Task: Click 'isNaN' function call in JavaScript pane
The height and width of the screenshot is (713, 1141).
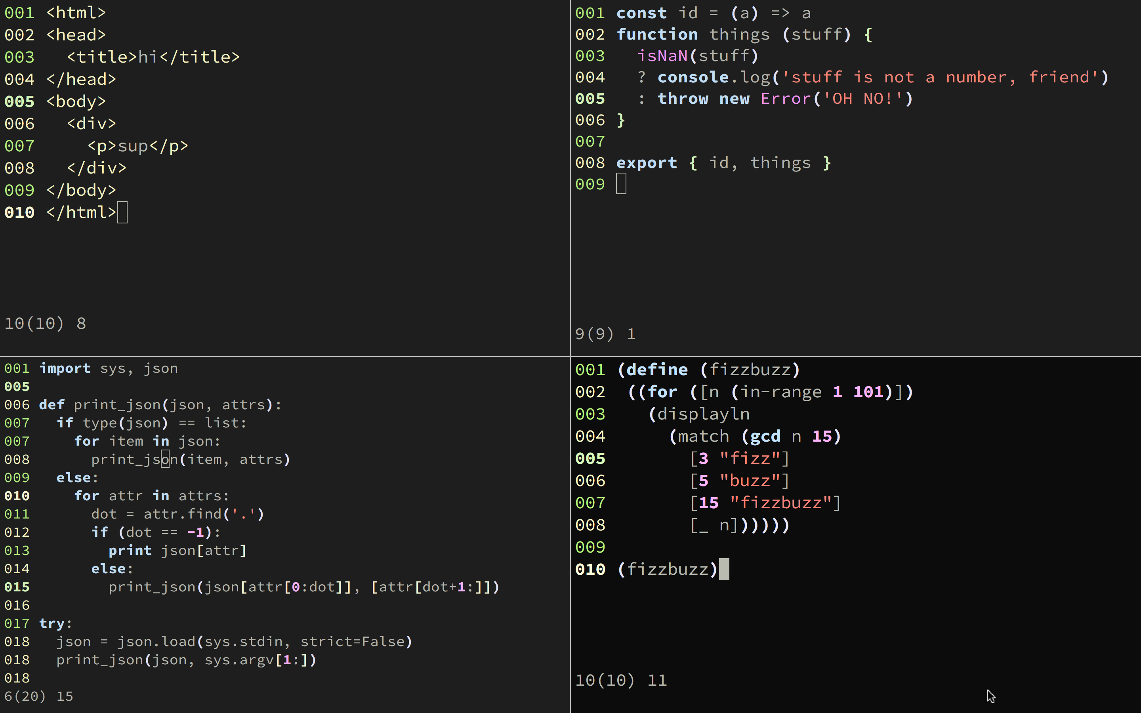Action: pyautogui.click(x=662, y=55)
